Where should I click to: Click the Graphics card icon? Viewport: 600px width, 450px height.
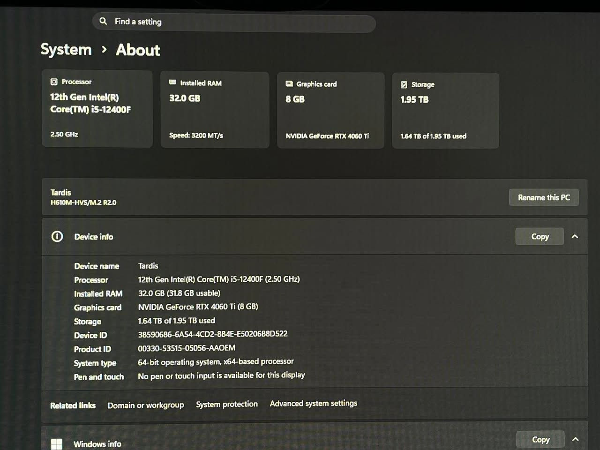click(x=289, y=84)
